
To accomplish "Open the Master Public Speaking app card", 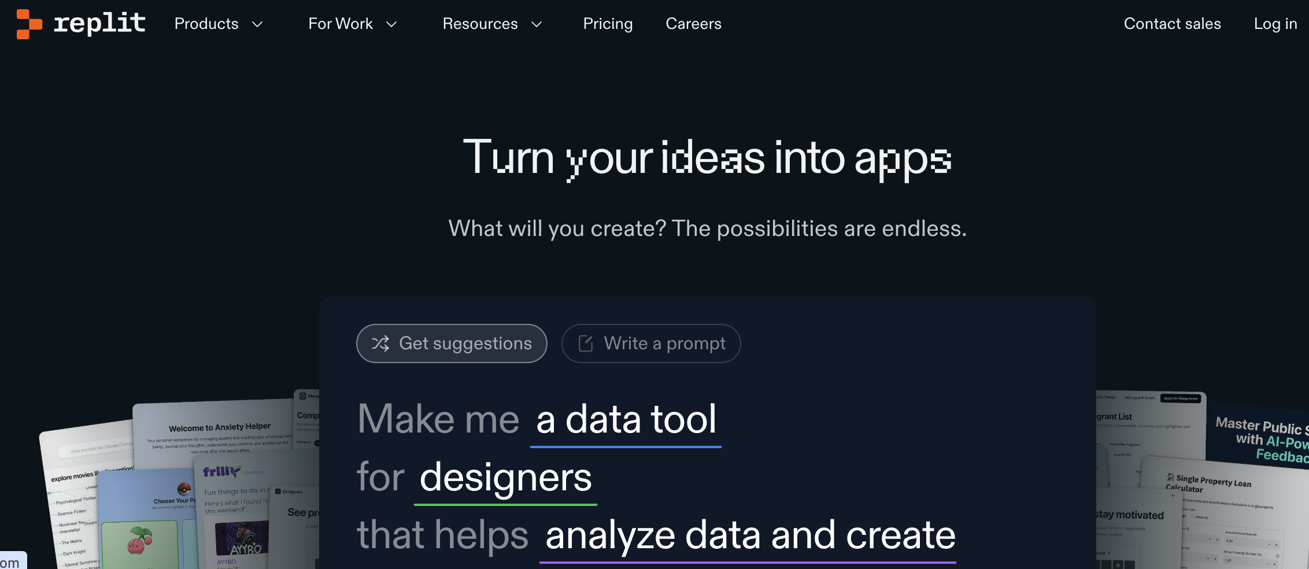I will pyautogui.click(x=1260, y=437).
